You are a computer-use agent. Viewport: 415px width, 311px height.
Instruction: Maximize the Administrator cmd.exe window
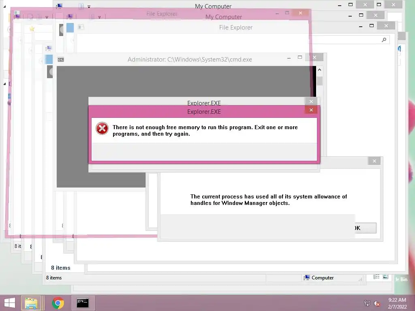(300, 57)
